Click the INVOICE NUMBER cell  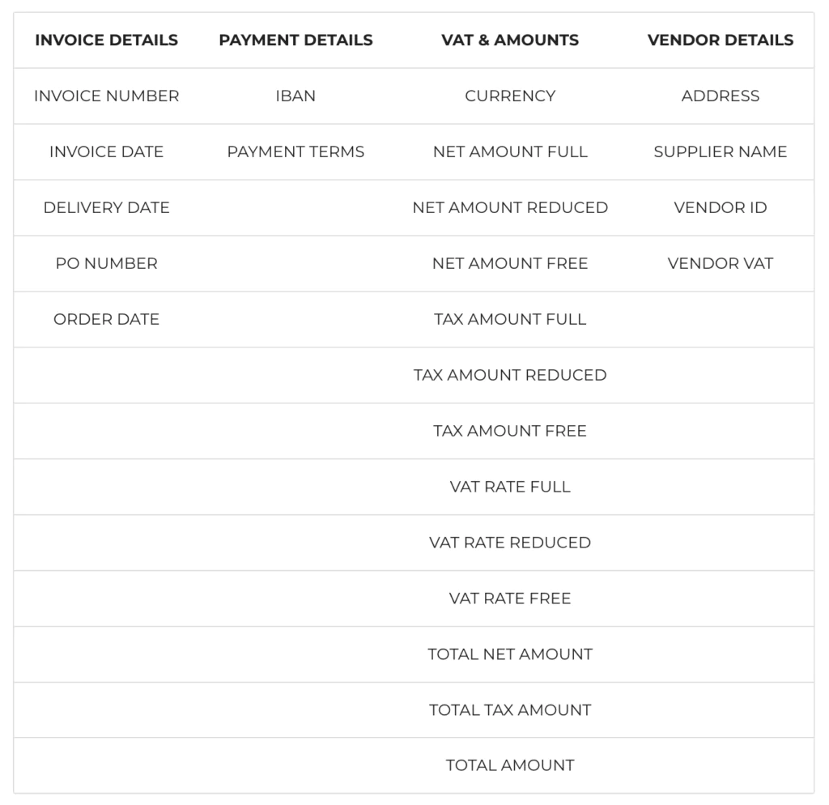[x=106, y=96]
